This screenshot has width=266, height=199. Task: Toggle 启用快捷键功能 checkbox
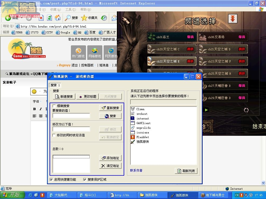coord(51,180)
